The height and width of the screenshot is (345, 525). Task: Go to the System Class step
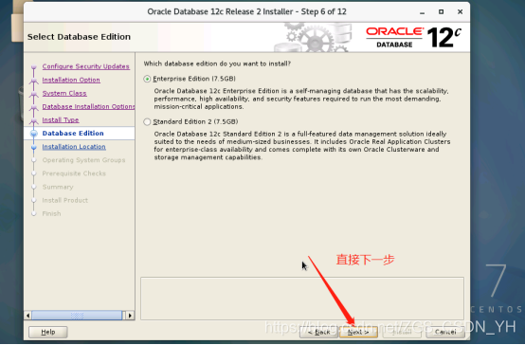click(64, 93)
